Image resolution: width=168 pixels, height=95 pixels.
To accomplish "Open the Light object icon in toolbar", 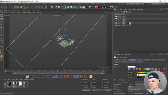I will tap(90, 7).
